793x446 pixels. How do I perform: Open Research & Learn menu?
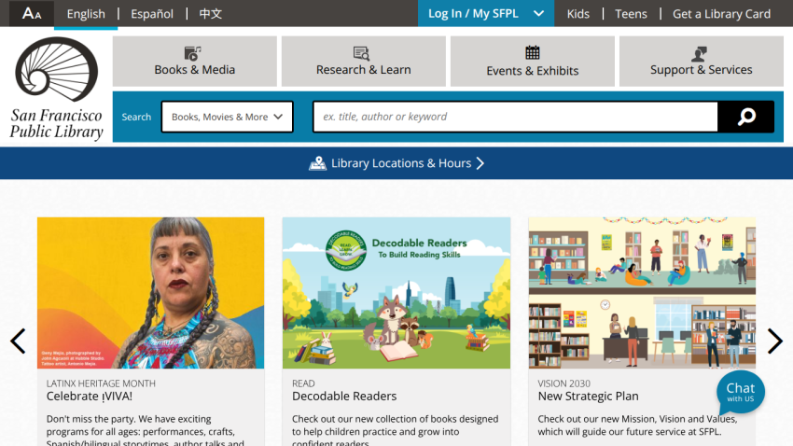[364, 62]
